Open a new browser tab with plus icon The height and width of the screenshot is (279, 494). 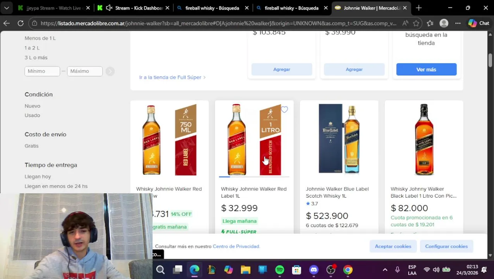(419, 8)
